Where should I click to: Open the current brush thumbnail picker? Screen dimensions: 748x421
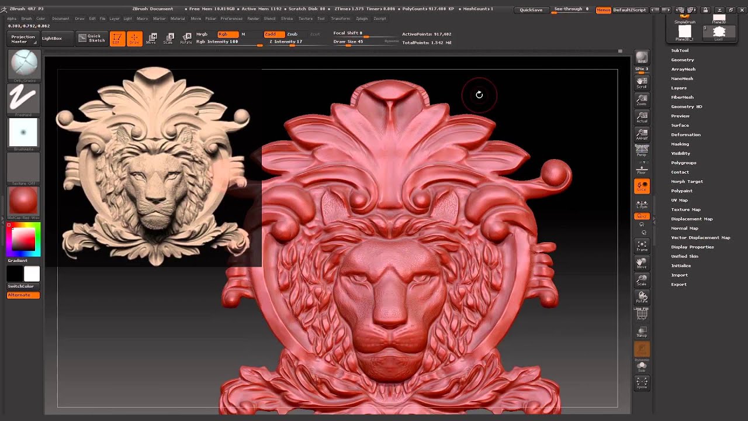[x=24, y=65]
